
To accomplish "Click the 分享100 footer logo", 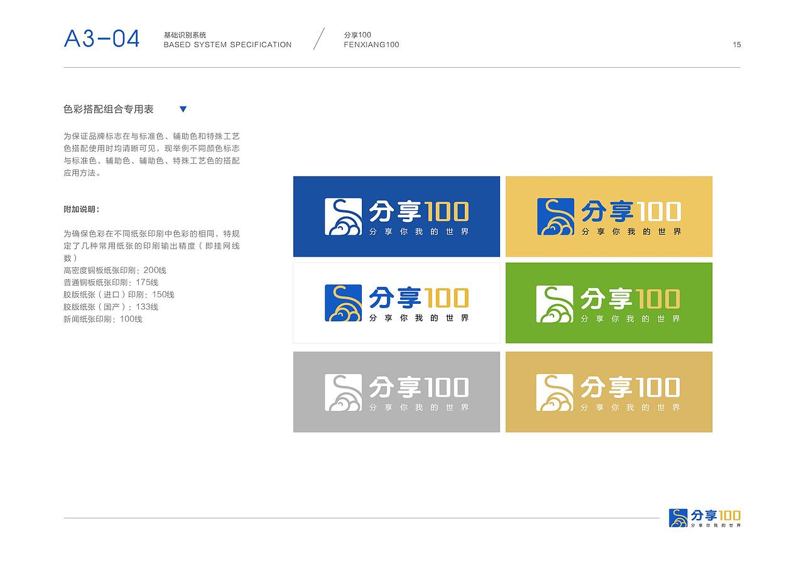I will pyautogui.click(x=705, y=518).
